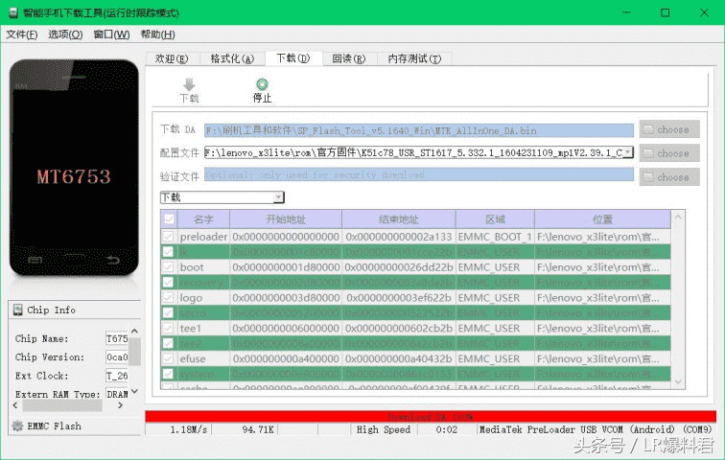Select the preloader partition name
The image size is (725, 460).
pos(203,237)
